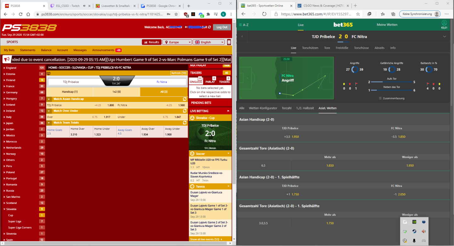Click volume speaker icon in system tray
Viewport: 454px width, 246px height.
(x=424, y=231)
